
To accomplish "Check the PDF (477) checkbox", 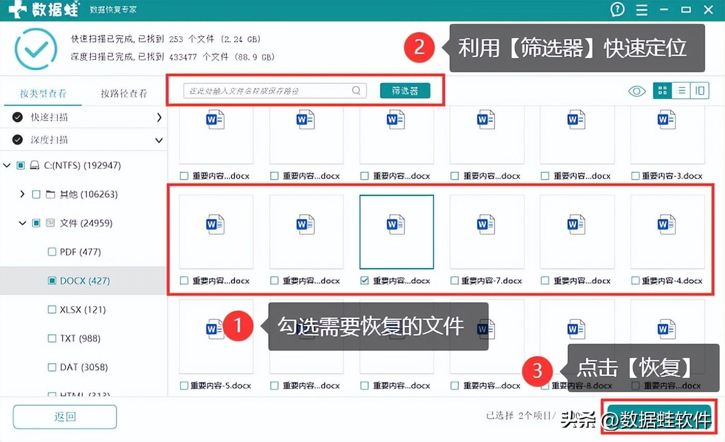I will pyautogui.click(x=52, y=252).
